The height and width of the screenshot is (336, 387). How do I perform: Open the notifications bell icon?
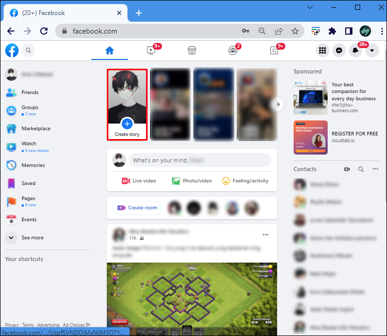[356, 51]
